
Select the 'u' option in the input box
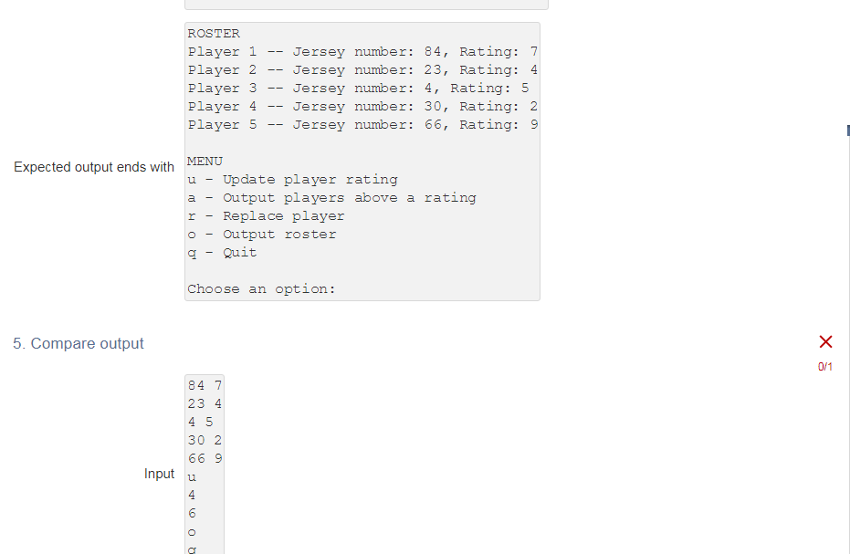(x=191, y=476)
